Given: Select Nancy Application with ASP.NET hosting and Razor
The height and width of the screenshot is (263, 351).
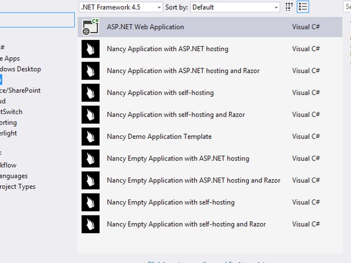Looking at the screenshot, I should click(183, 71).
